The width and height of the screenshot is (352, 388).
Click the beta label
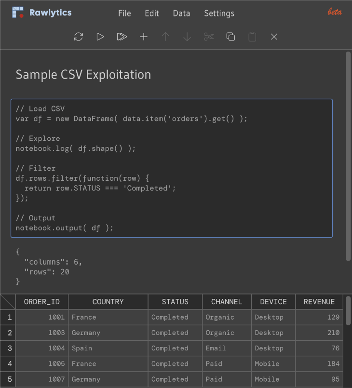pos(335,12)
